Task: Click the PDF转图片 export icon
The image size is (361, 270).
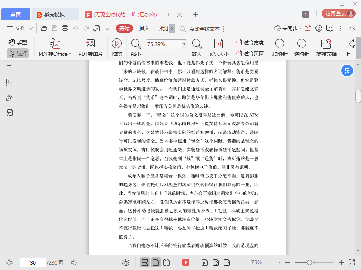Action: click(91, 48)
